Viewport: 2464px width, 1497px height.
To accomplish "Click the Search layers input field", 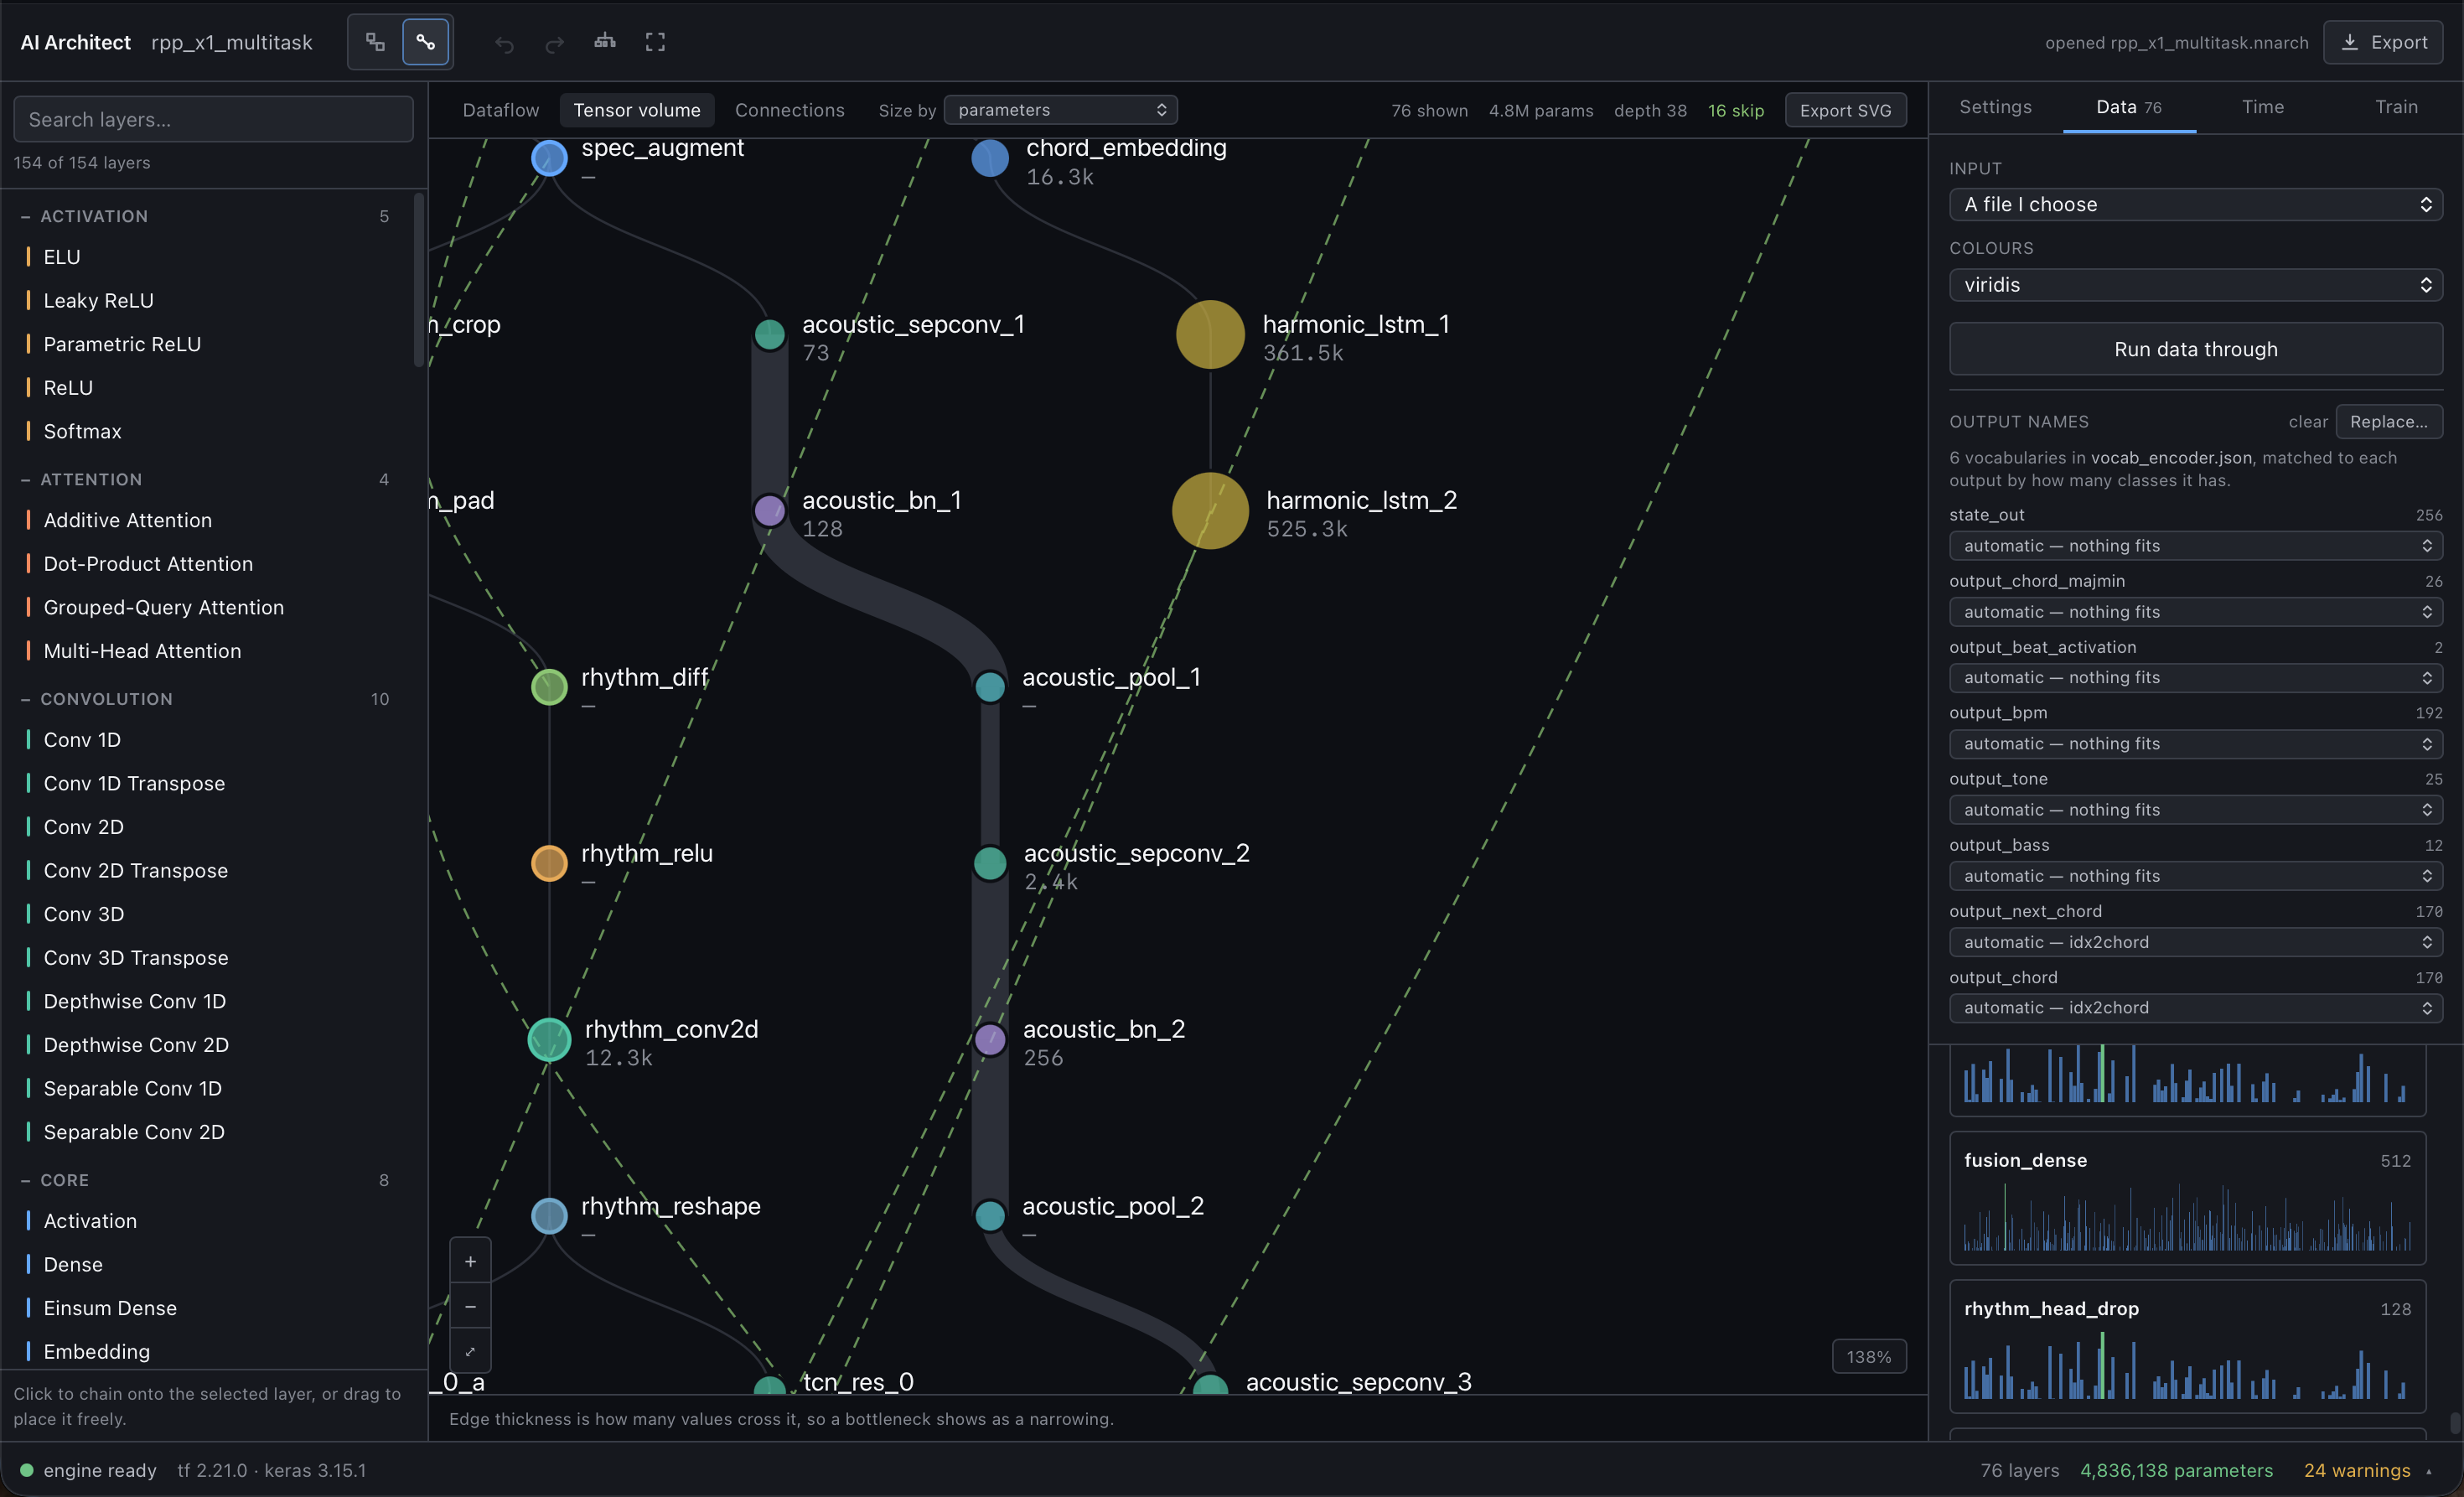I will pyautogui.click(x=213, y=119).
